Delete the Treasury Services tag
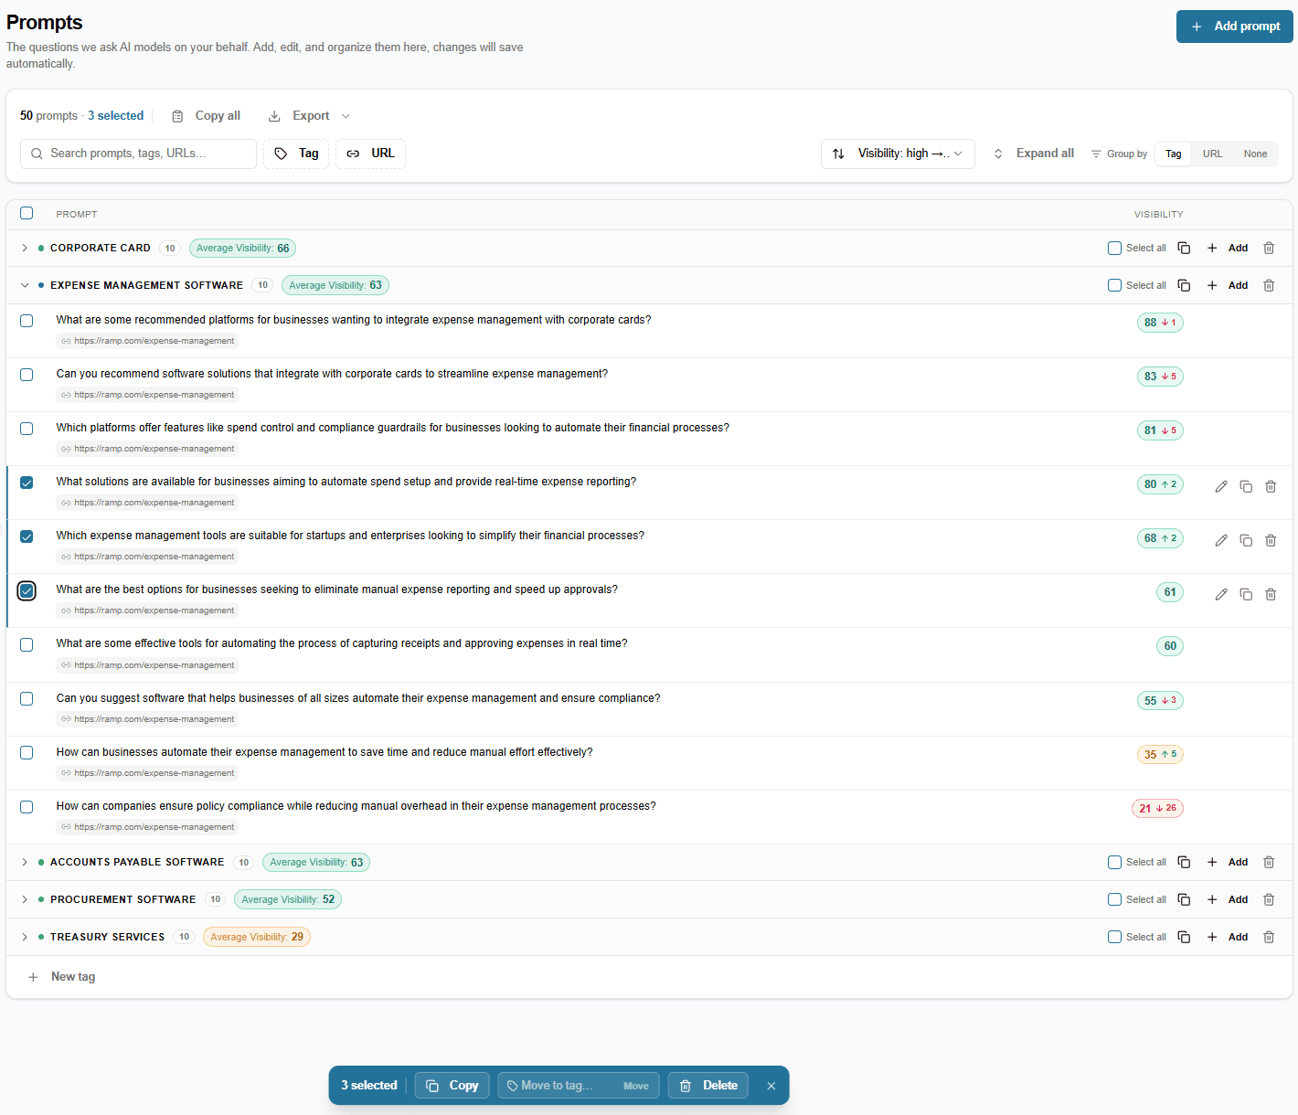This screenshot has width=1298, height=1115. 1269,937
